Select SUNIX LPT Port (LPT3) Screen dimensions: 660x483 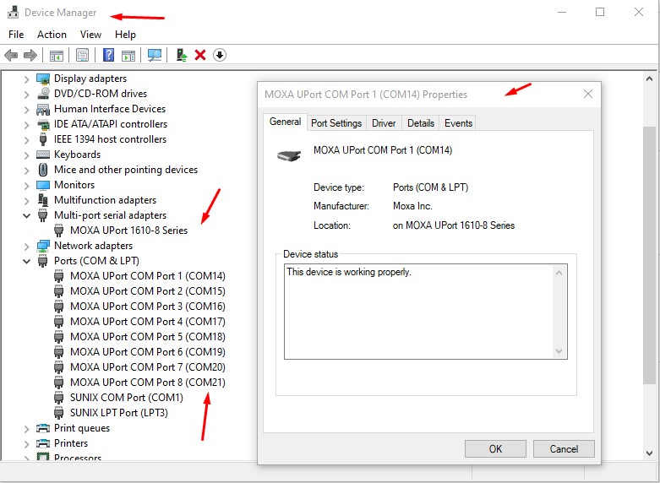click(118, 413)
